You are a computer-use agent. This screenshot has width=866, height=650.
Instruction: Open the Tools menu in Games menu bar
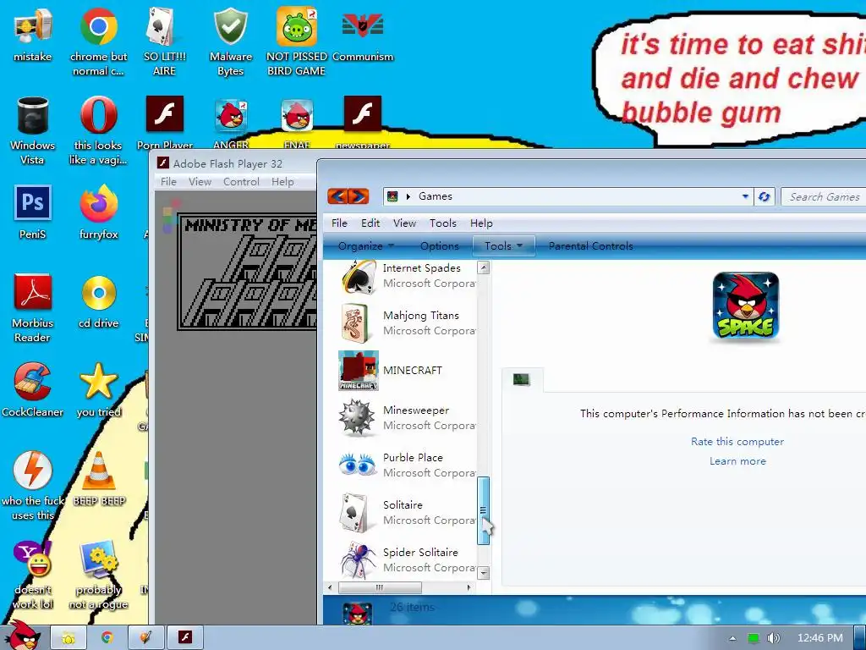[443, 223]
